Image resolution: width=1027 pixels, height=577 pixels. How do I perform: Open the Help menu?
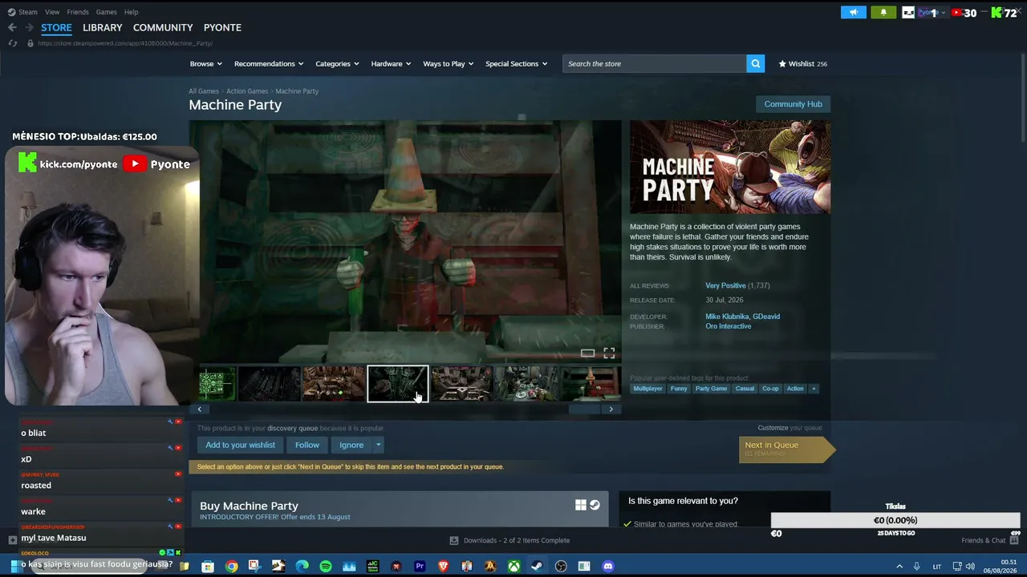pyautogui.click(x=132, y=12)
